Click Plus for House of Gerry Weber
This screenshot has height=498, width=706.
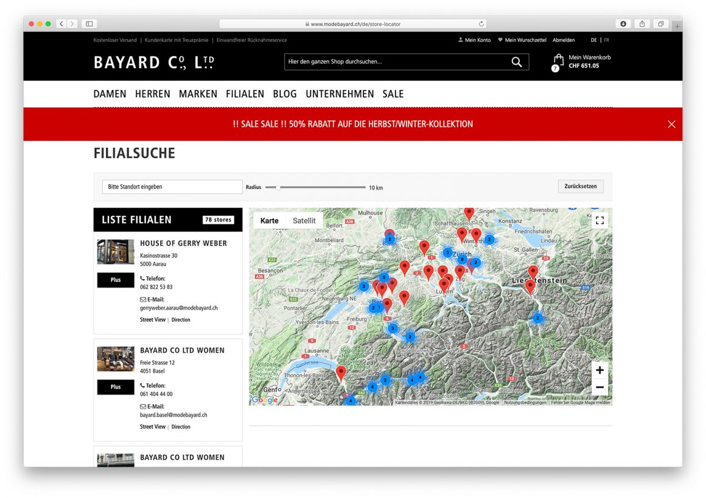pos(116,280)
